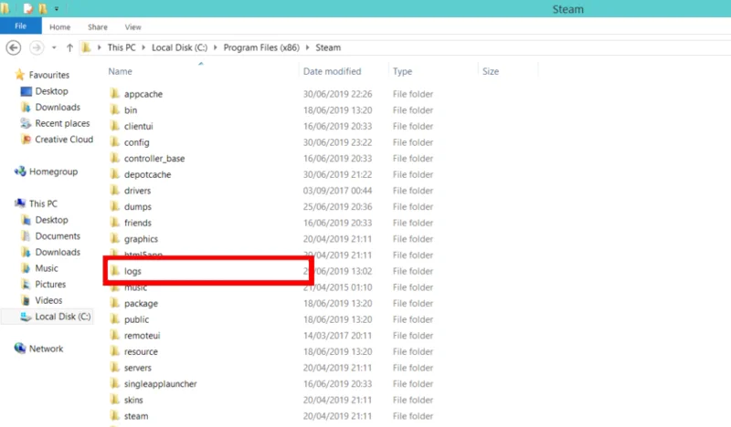Select the drivers folder icon
Image resolution: width=731 pixels, height=427 pixels.
[115, 191]
